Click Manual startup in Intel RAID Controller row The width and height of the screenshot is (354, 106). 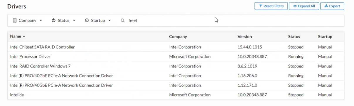(325, 66)
